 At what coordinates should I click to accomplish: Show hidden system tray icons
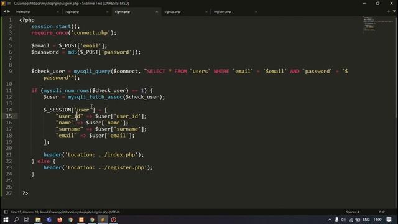330,220
